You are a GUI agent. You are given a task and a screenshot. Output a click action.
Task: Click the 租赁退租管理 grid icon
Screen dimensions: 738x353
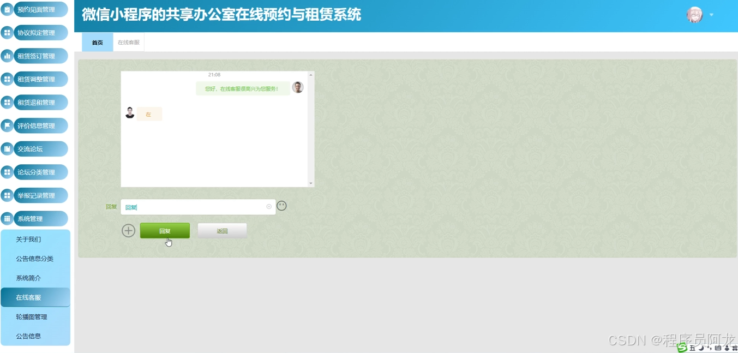pyautogui.click(x=7, y=103)
